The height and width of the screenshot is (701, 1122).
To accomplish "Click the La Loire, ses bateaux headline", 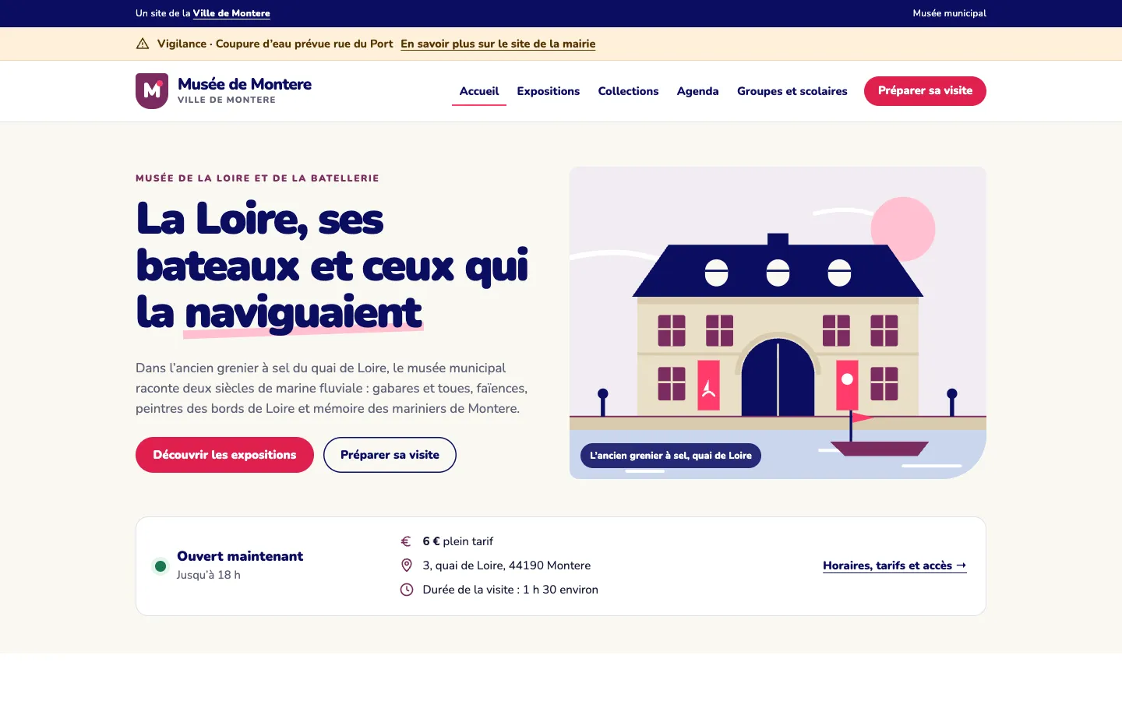I will point(333,266).
